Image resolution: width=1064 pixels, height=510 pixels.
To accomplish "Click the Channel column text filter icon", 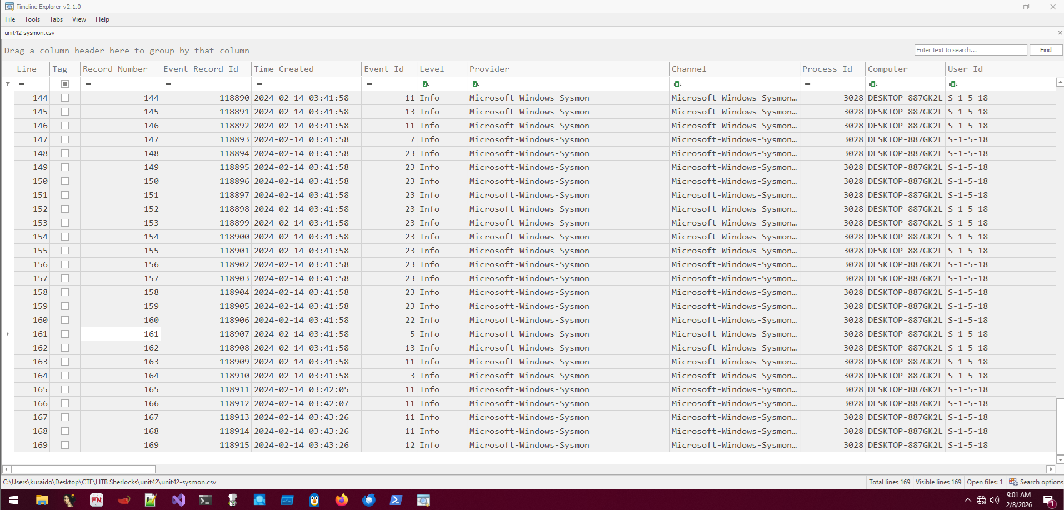I will click(676, 84).
